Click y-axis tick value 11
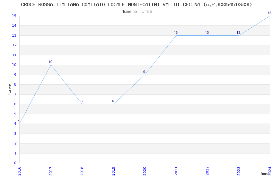Viewport: 273px width, 177px height. click(x=14, y=55)
